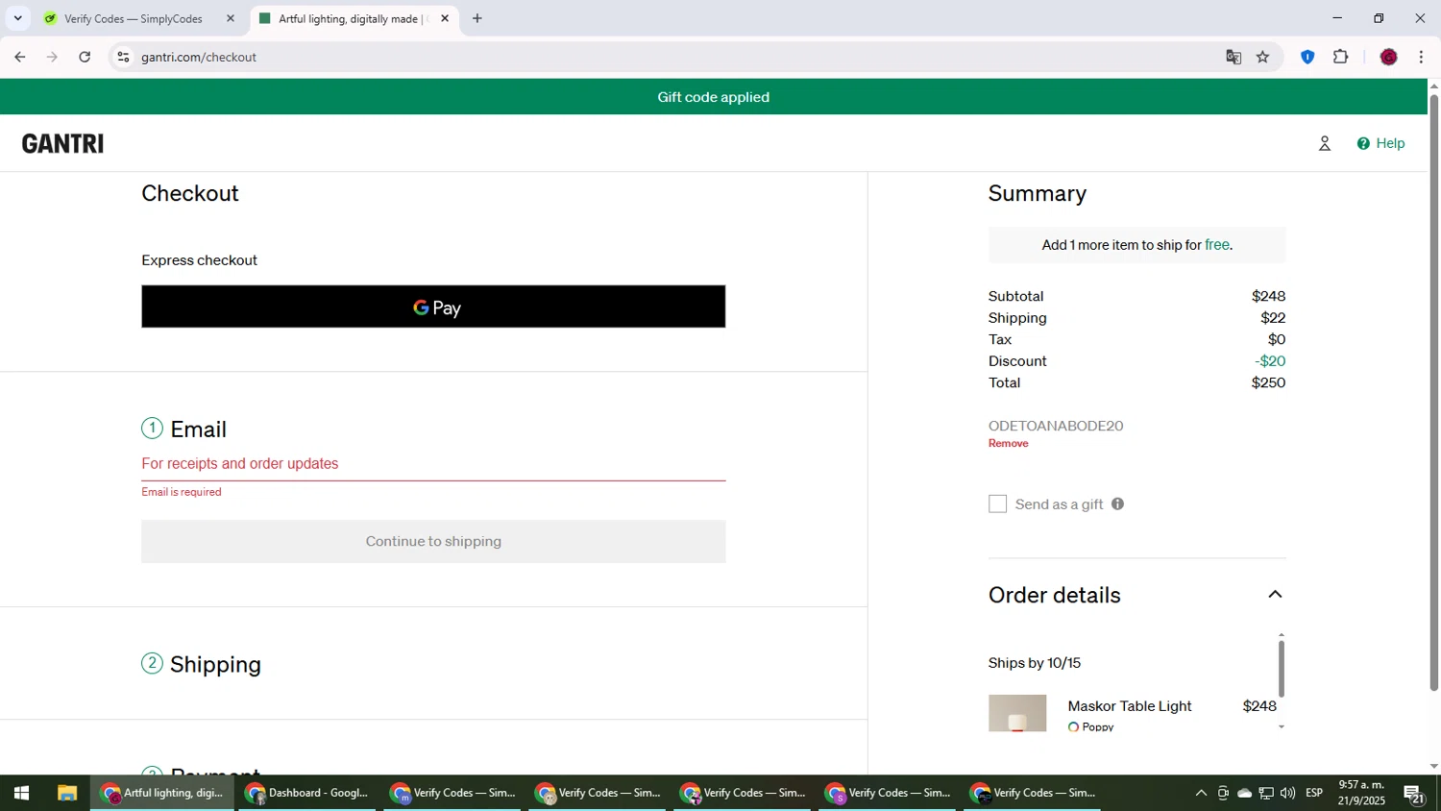The image size is (1441, 811).
Task: Click the page vertical scrollbar
Action: click(x=1433, y=392)
